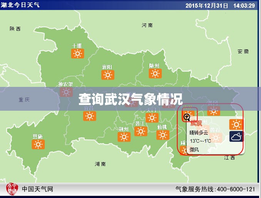Viewport: 261px width, 198px height.
Task: Click the 襄阳 city label
Action: (107, 67)
